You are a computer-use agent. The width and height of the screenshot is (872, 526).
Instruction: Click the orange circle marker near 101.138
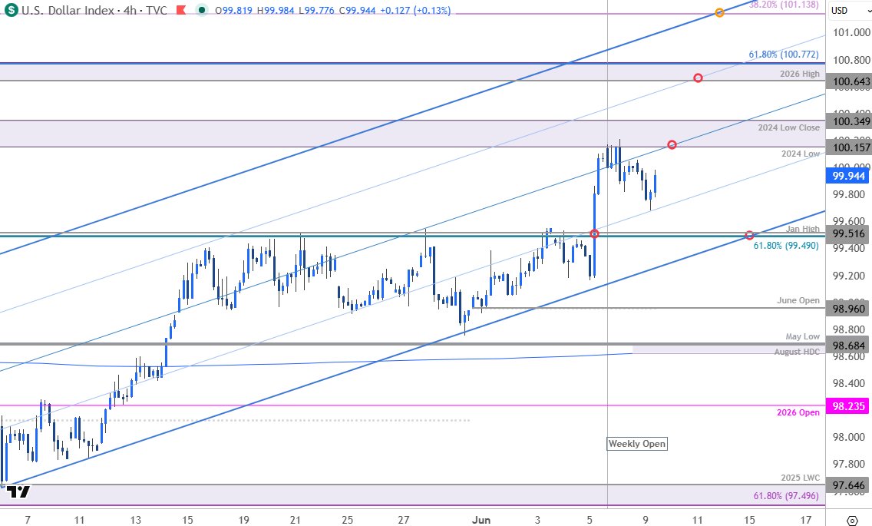point(719,12)
